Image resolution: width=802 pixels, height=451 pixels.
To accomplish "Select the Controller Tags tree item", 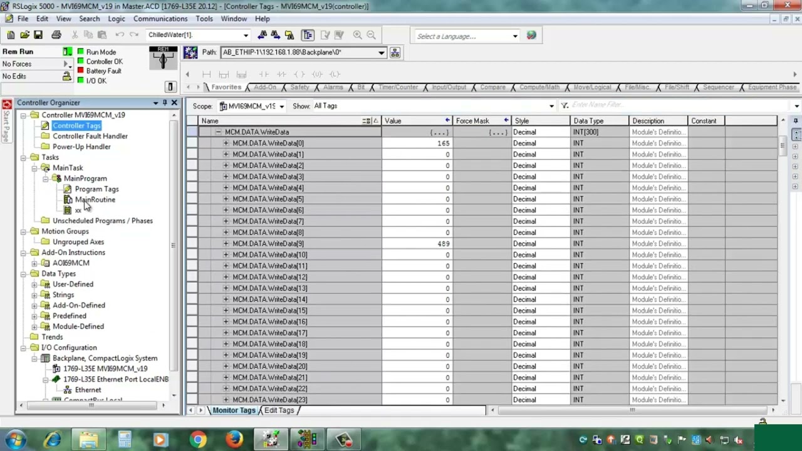I will click(x=76, y=125).
